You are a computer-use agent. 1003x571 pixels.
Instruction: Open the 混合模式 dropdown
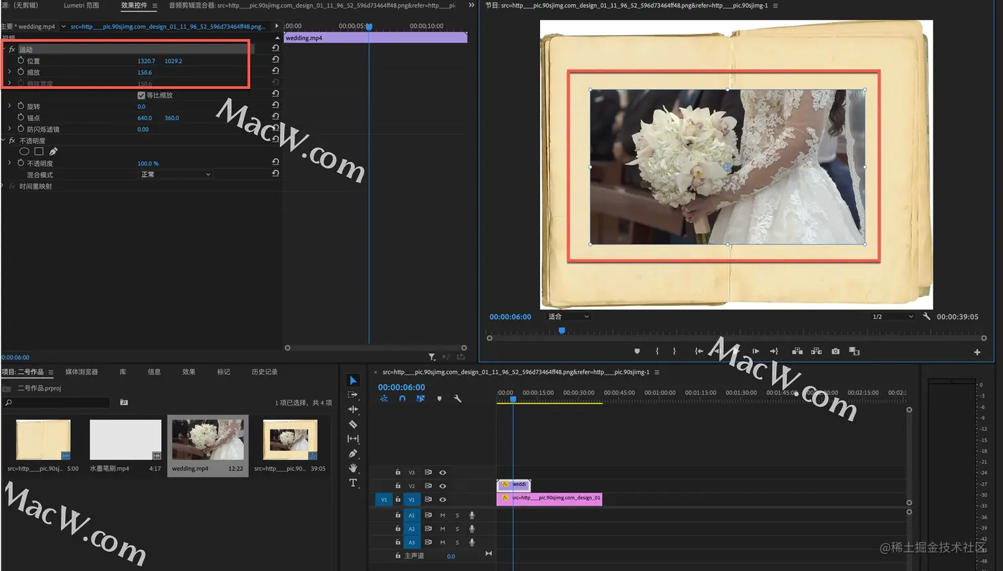click(176, 175)
